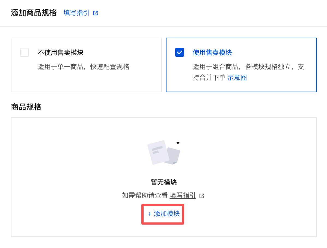
Task: Click the empty documents illustration
Action: [x=164, y=152]
